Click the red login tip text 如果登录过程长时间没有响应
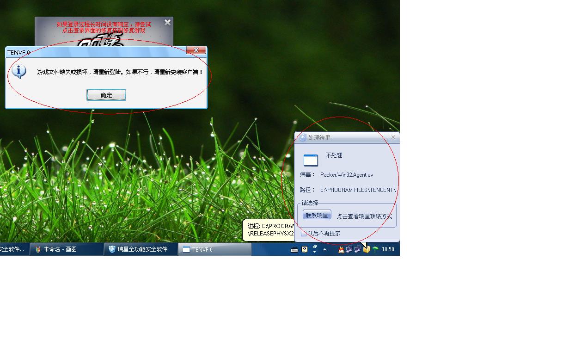563x346 pixels. pos(104,27)
